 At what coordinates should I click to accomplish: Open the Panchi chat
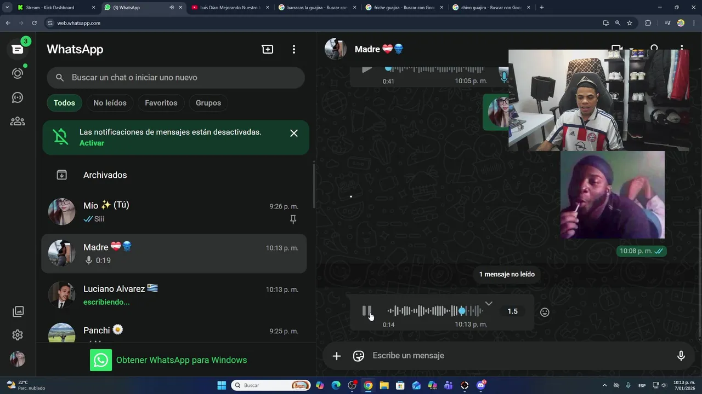click(174, 332)
